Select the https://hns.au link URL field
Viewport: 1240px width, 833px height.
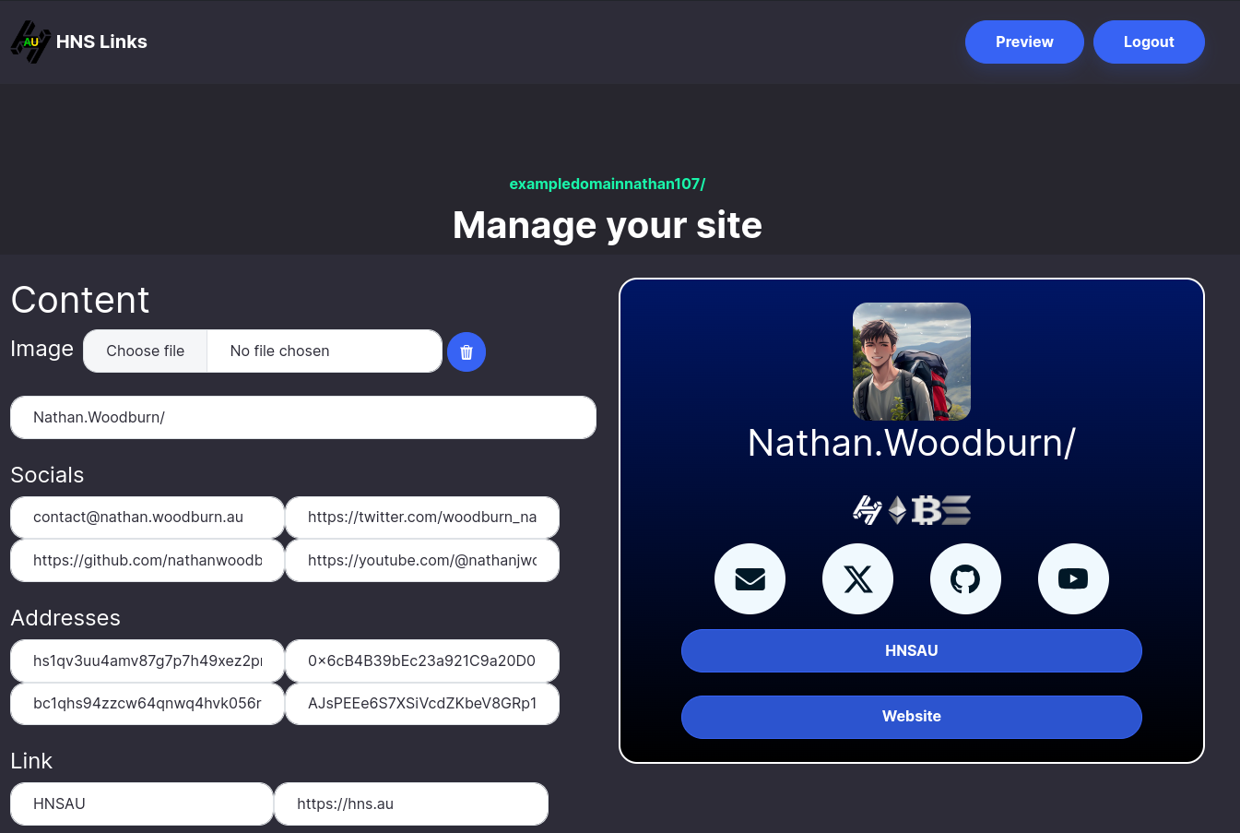[x=411, y=804]
